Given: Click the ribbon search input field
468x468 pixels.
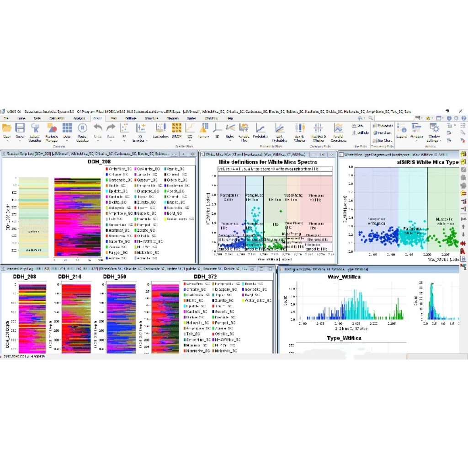Looking at the screenshot, I should 394,118.
